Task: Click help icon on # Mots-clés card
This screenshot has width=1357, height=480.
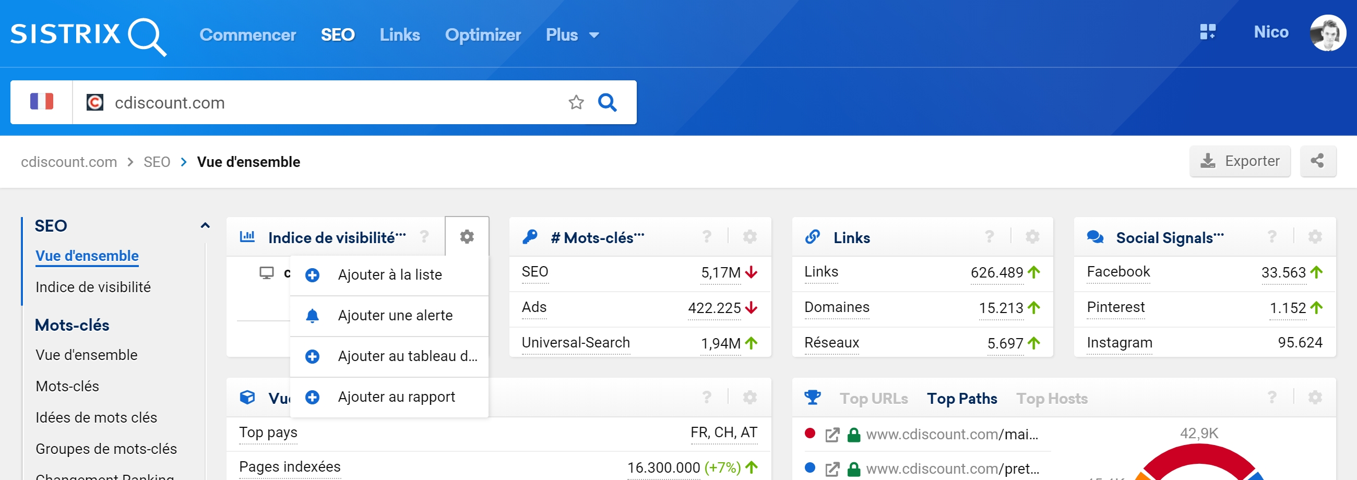Action: [x=707, y=237]
